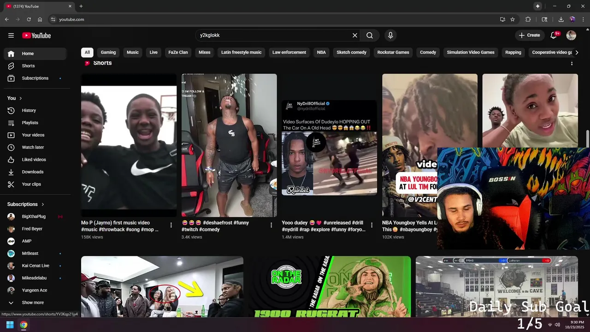Select the Sketch comedy chip
Image resolution: width=590 pixels, height=332 pixels.
(352, 53)
